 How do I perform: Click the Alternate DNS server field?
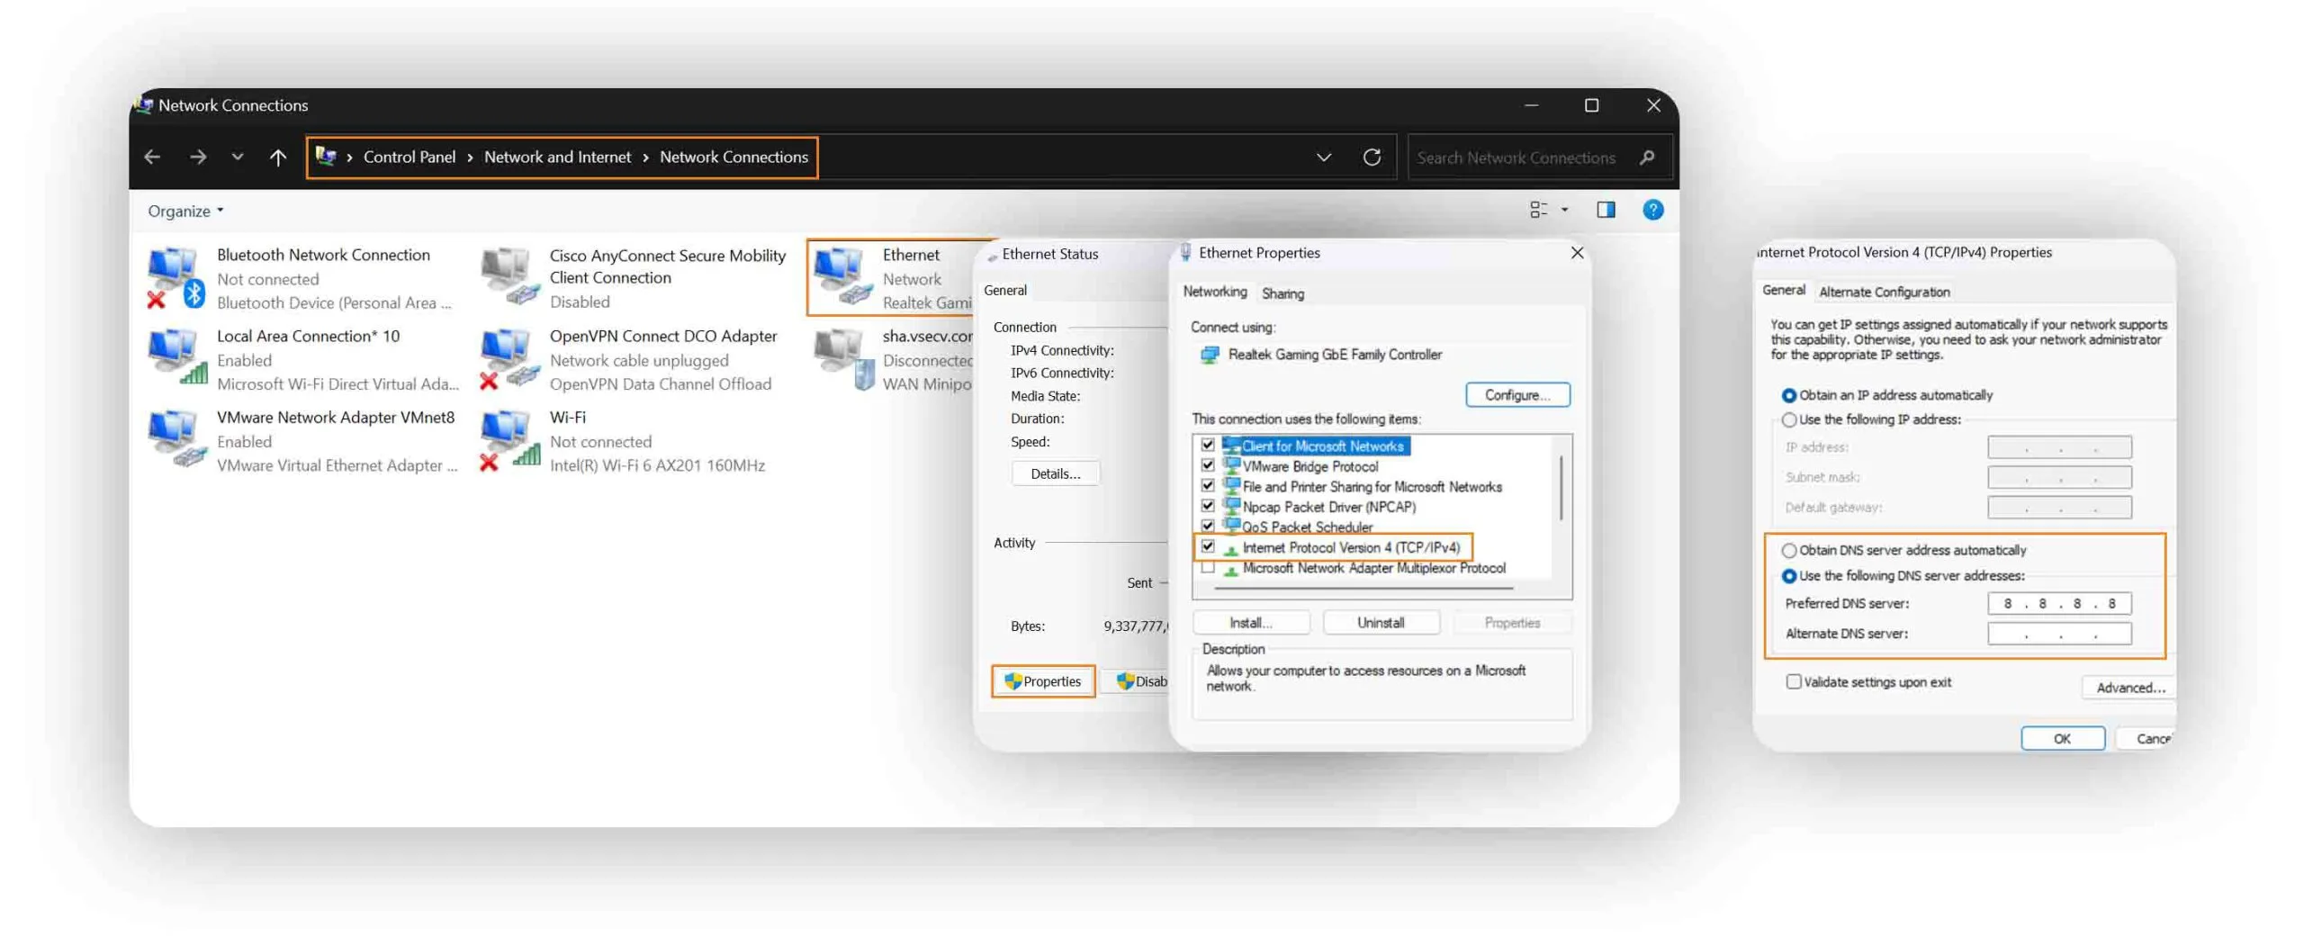pyautogui.click(x=2058, y=635)
